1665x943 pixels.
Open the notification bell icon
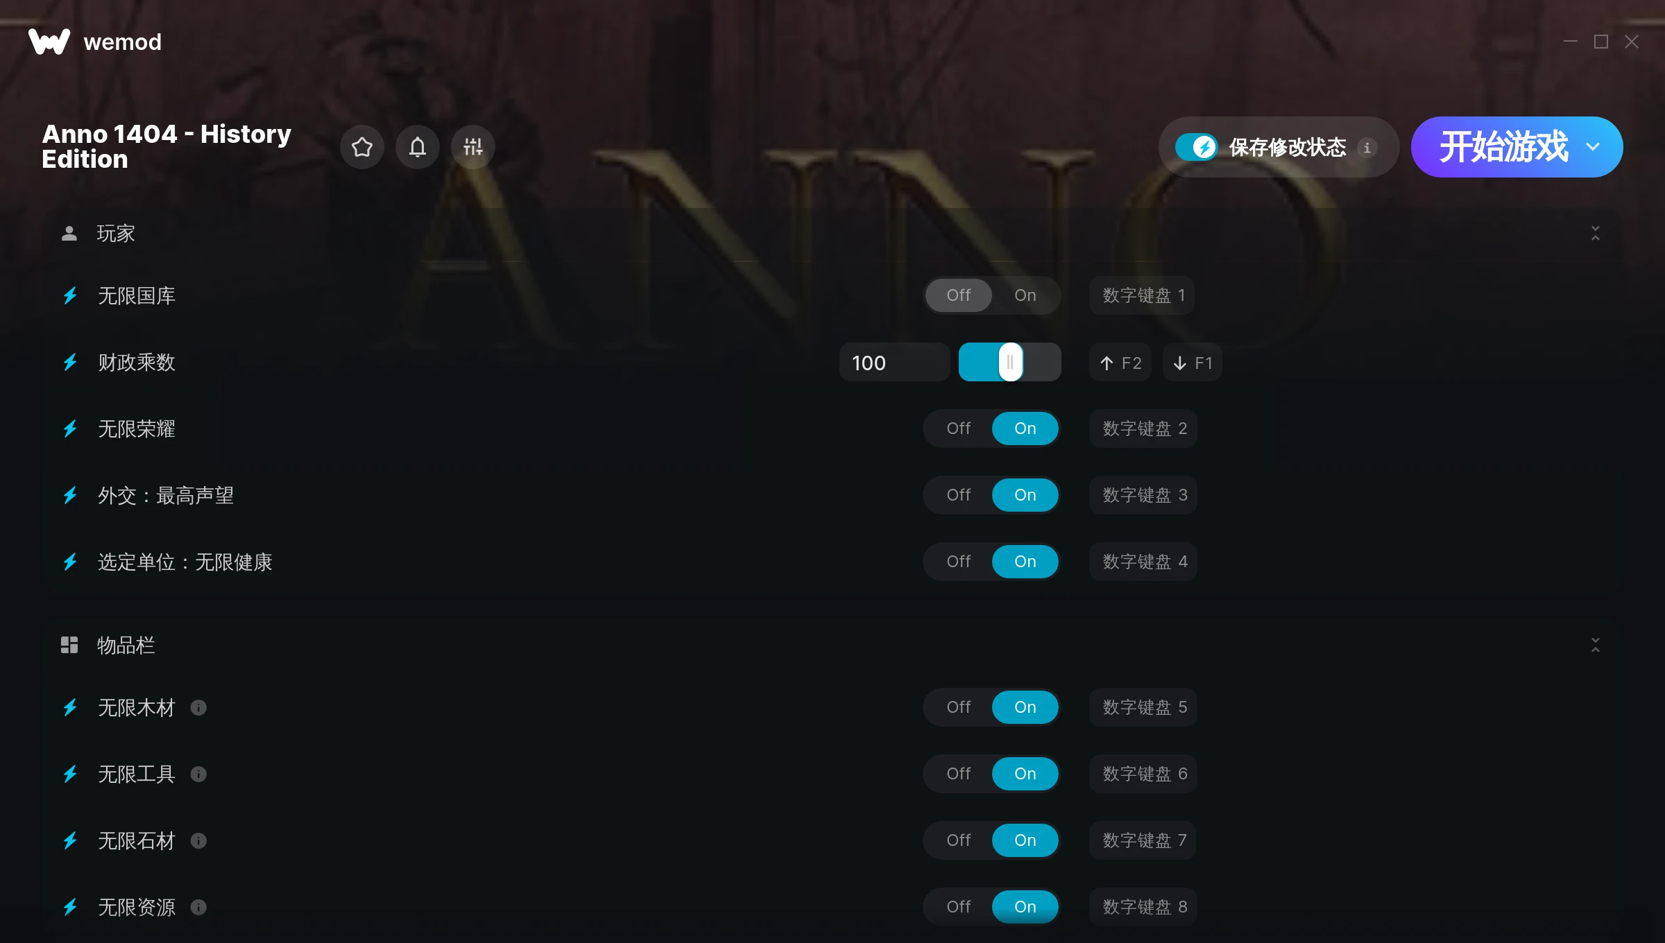pyautogui.click(x=418, y=147)
